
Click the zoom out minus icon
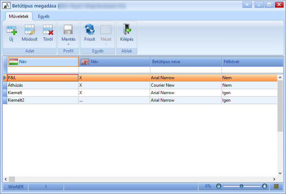[x=218, y=186]
